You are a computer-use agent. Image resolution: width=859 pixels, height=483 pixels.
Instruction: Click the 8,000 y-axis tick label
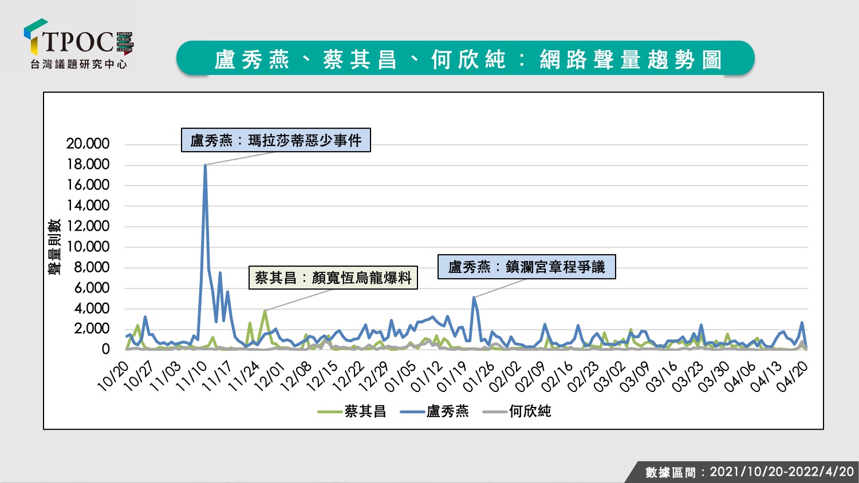(x=92, y=267)
